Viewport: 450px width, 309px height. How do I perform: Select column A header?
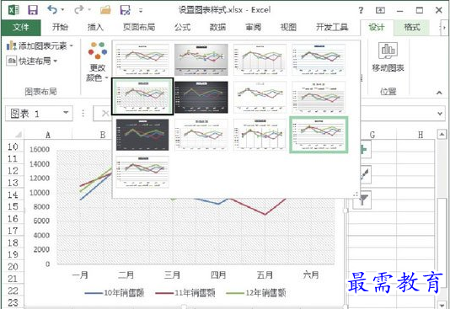(48, 135)
